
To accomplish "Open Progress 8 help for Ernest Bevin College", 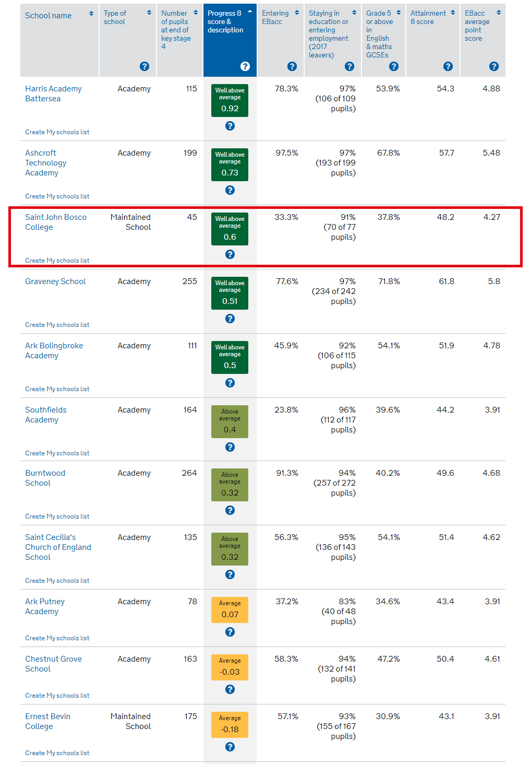I will coord(230,747).
